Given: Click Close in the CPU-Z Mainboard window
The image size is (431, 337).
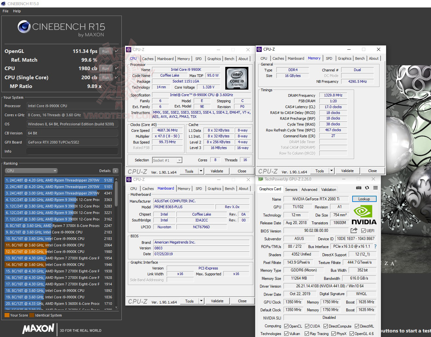Looking at the screenshot, I should (x=242, y=301).
